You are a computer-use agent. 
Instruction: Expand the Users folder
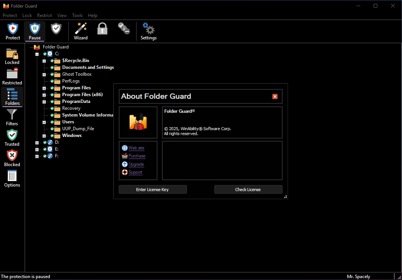click(44, 122)
